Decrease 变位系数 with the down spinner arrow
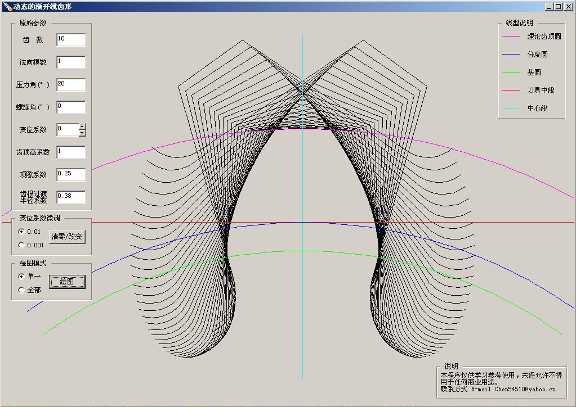This screenshot has height=407, width=576. click(x=82, y=133)
